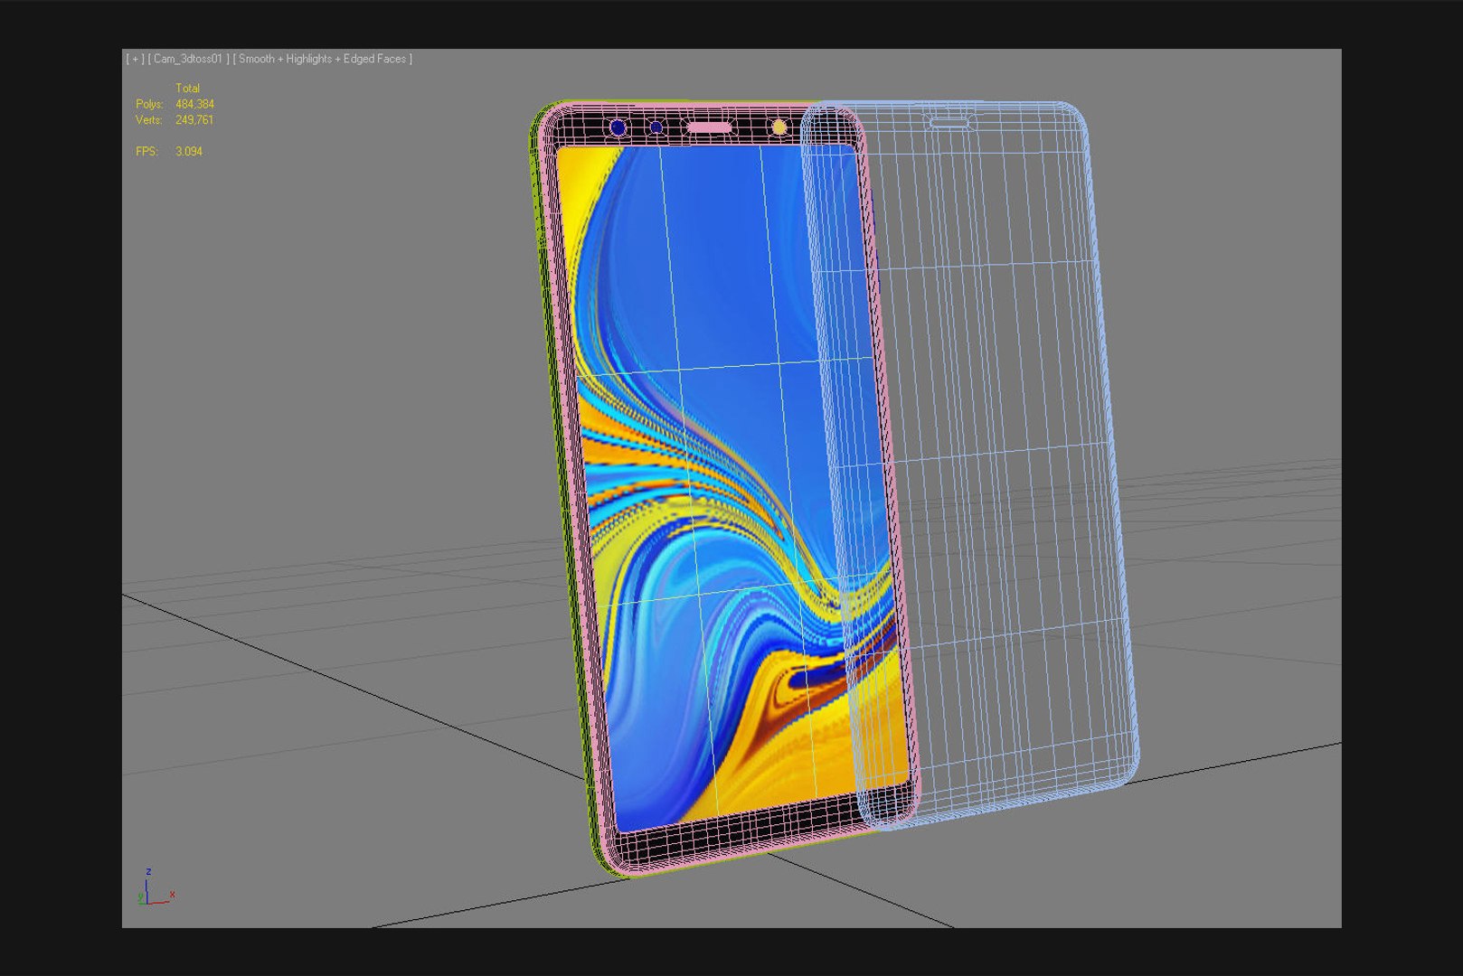Click the Verts count value 249,761
The width and height of the screenshot is (1463, 976).
point(194,119)
